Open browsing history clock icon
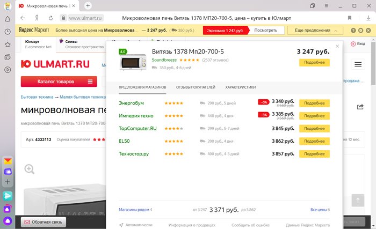The image size is (376, 229). (8, 32)
